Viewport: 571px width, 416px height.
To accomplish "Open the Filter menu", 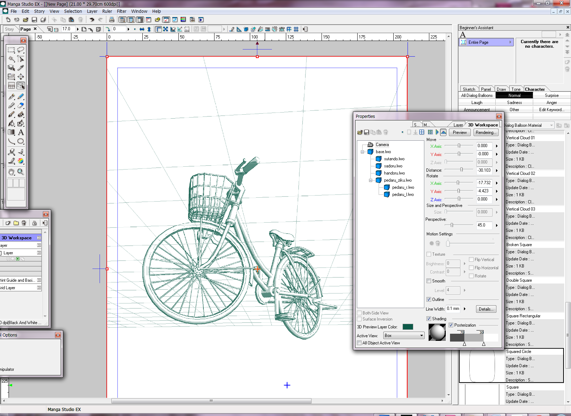I will pyautogui.click(x=121, y=11).
